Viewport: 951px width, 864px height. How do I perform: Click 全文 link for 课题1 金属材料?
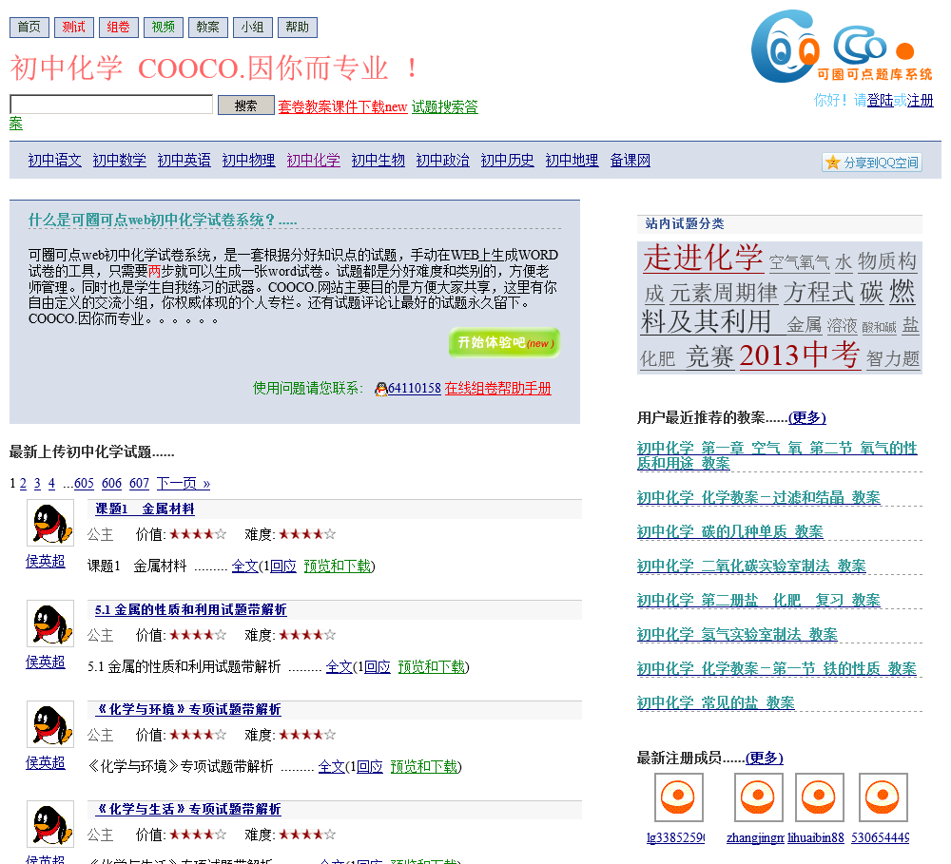(x=245, y=566)
